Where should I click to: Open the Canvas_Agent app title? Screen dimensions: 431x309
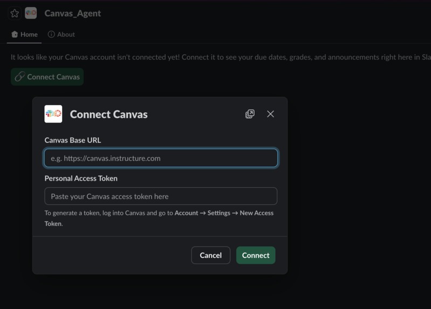click(x=73, y=13)
